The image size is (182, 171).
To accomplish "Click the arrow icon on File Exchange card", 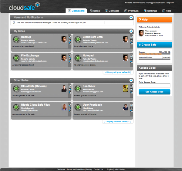I will (70, 59).
